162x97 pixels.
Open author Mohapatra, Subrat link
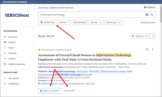tap(49, 84)
